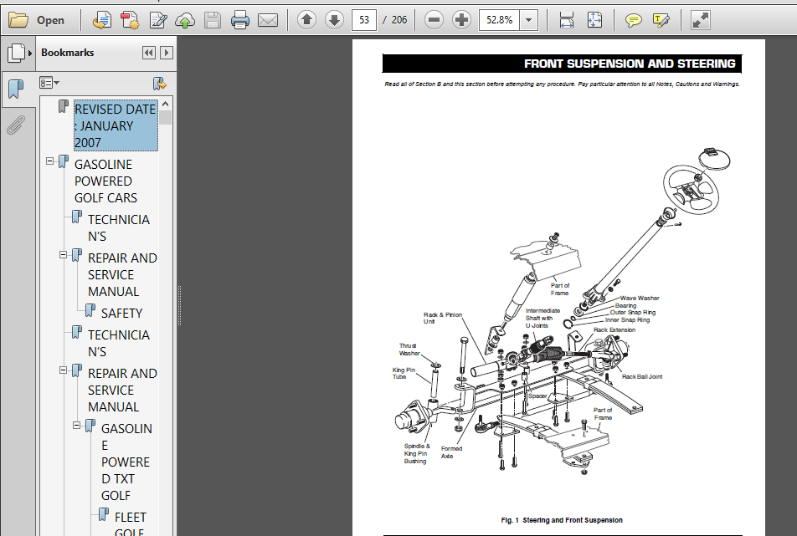Select GASOLINE POWERED GOLF CARS bookmark
The height and width of the screenshot is (536, 797).
click(x=105, y=181)
